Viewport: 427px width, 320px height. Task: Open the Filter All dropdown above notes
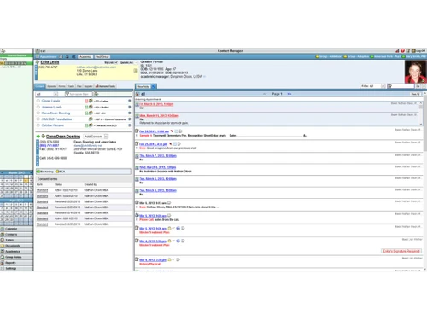[373, 86]
